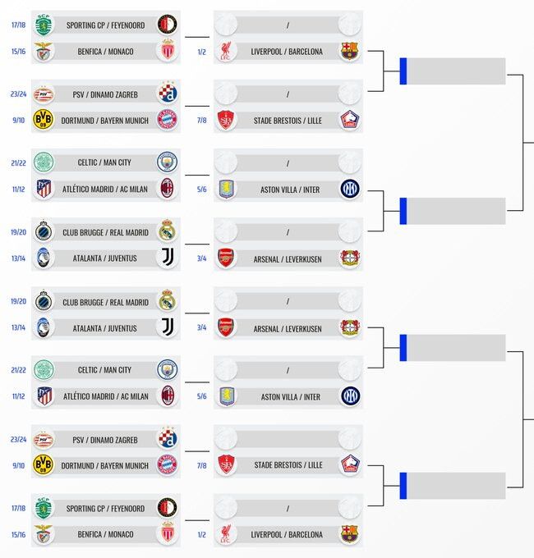Pick the Dinamo Zagreb crest in the upper bracket
This screenshot has height=558, width=534.
tap(167, 94)
